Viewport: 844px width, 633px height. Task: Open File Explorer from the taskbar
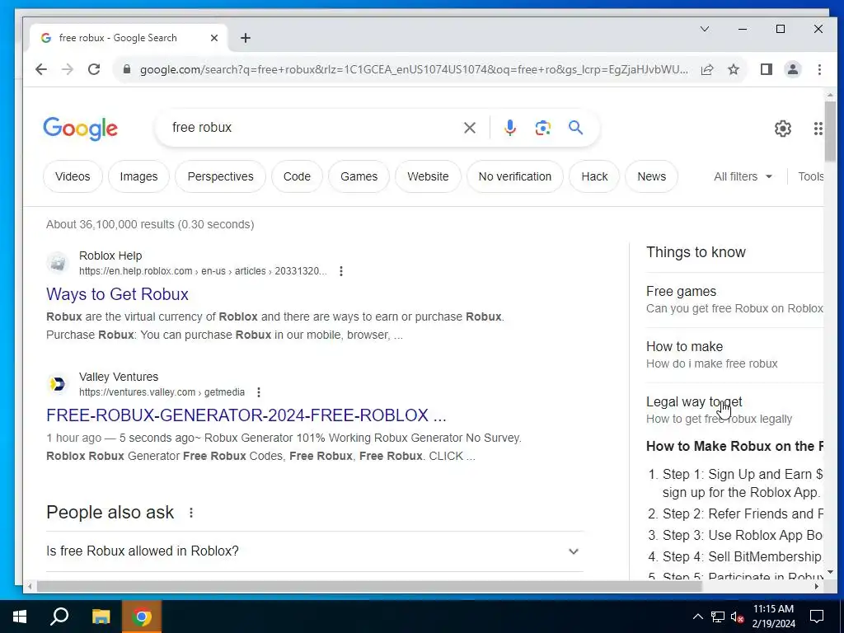click(101, 617)
